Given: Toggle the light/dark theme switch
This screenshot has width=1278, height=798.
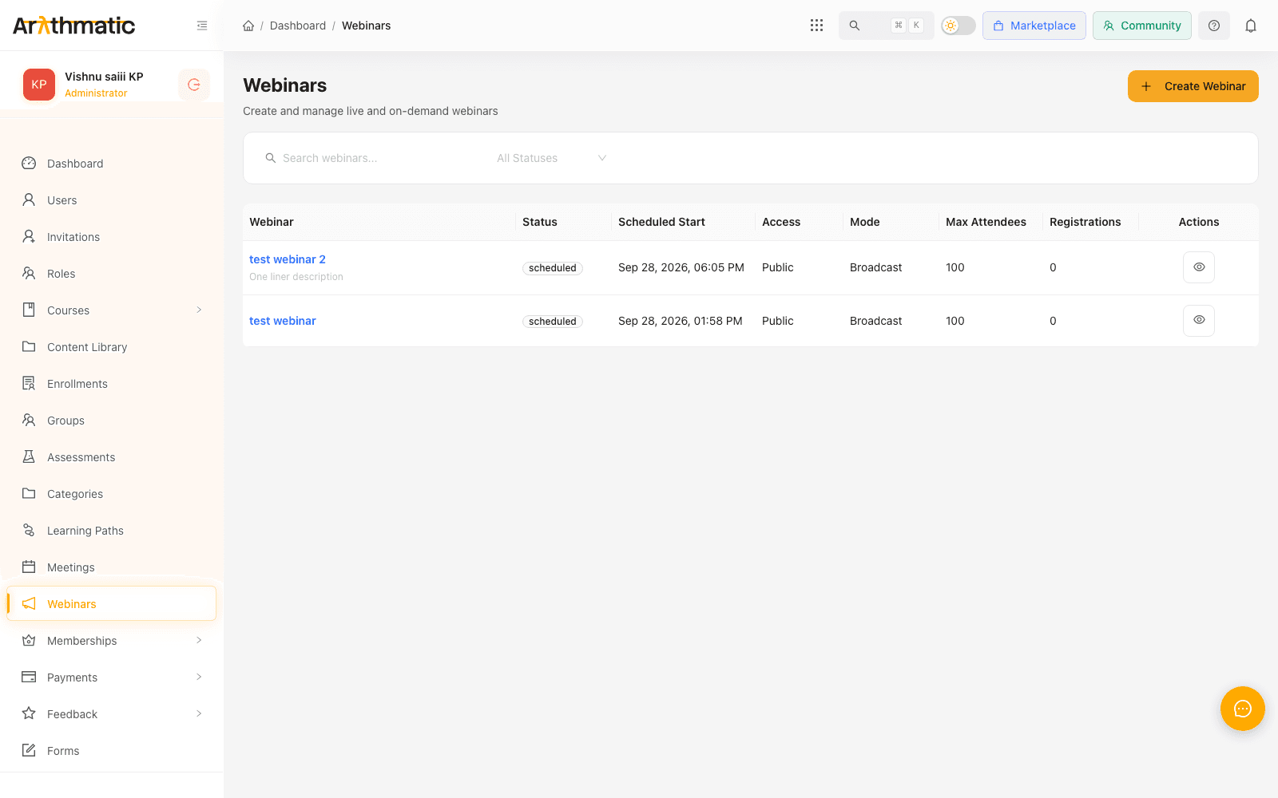Looking at the screenshot, I should coord(958,26).
